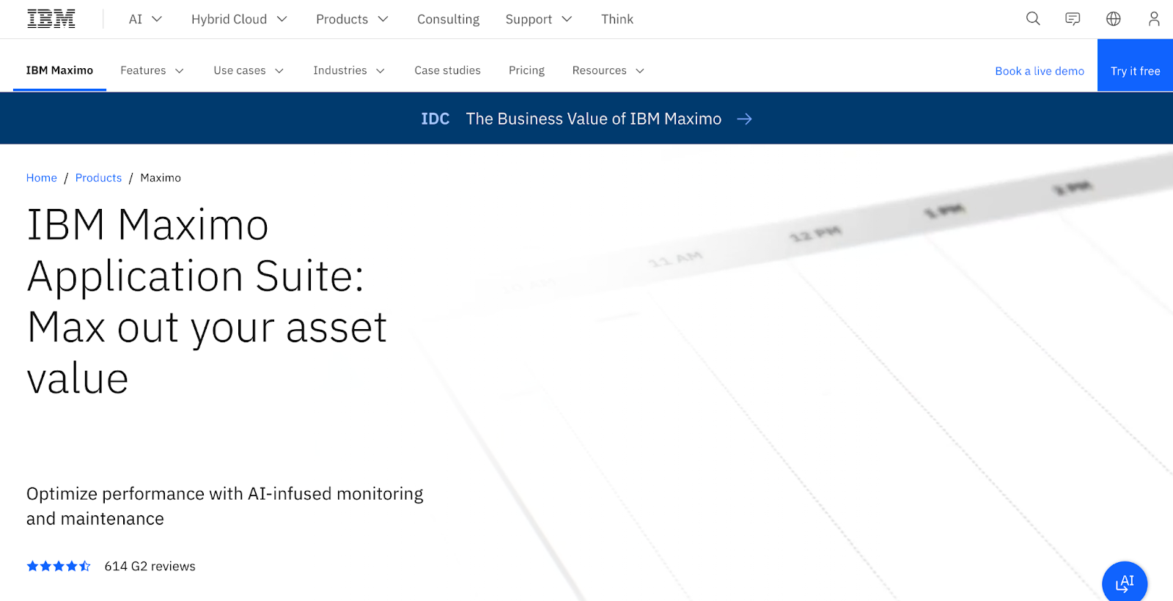Open the user profile icon

pos(1154,19)
